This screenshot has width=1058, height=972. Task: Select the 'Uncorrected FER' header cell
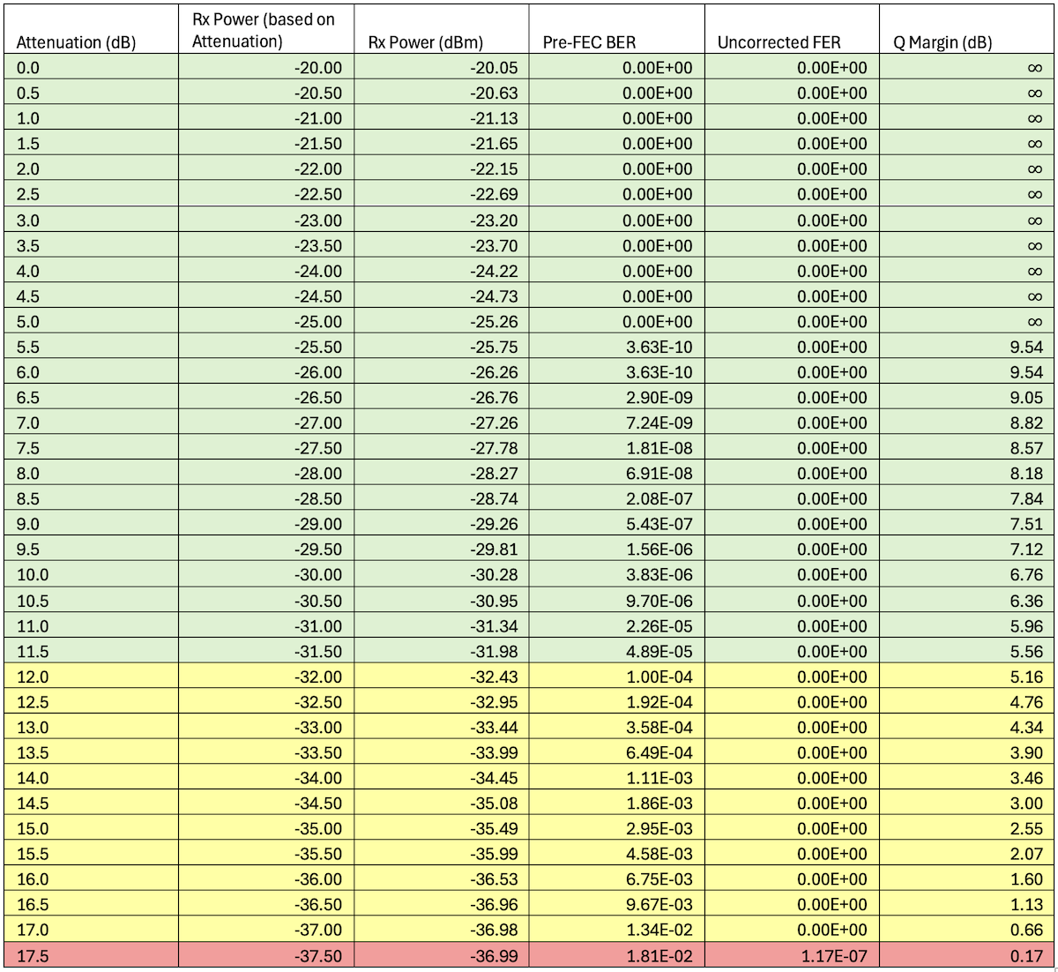pos(792,30)
